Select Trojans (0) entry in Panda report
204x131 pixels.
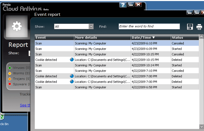tap(19, 79)
